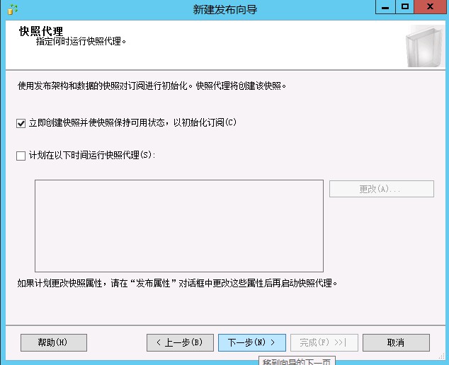The height and width of the screenshot is (365, 449).
Task: Cancel the wizard with 取消 button
Action: click(396, 342)
